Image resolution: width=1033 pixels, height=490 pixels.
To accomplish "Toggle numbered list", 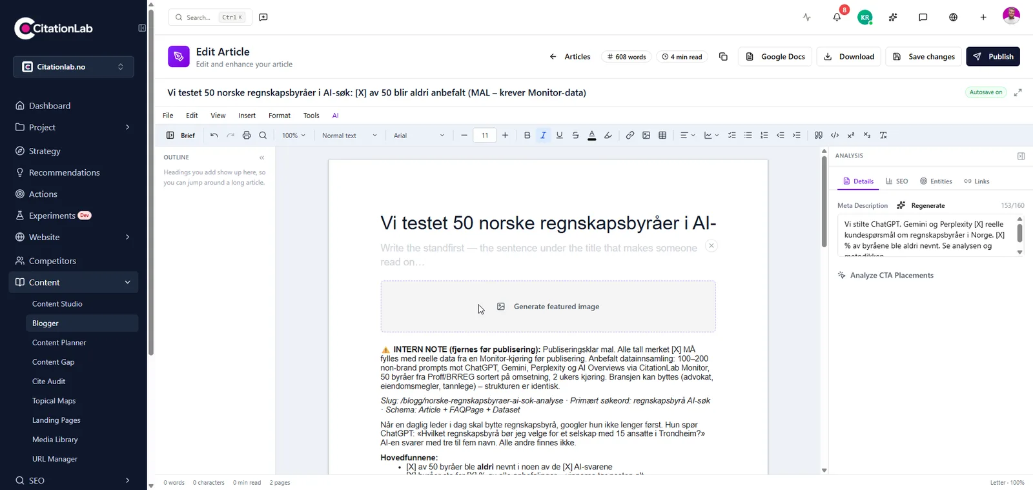I will tap(764, 136).
